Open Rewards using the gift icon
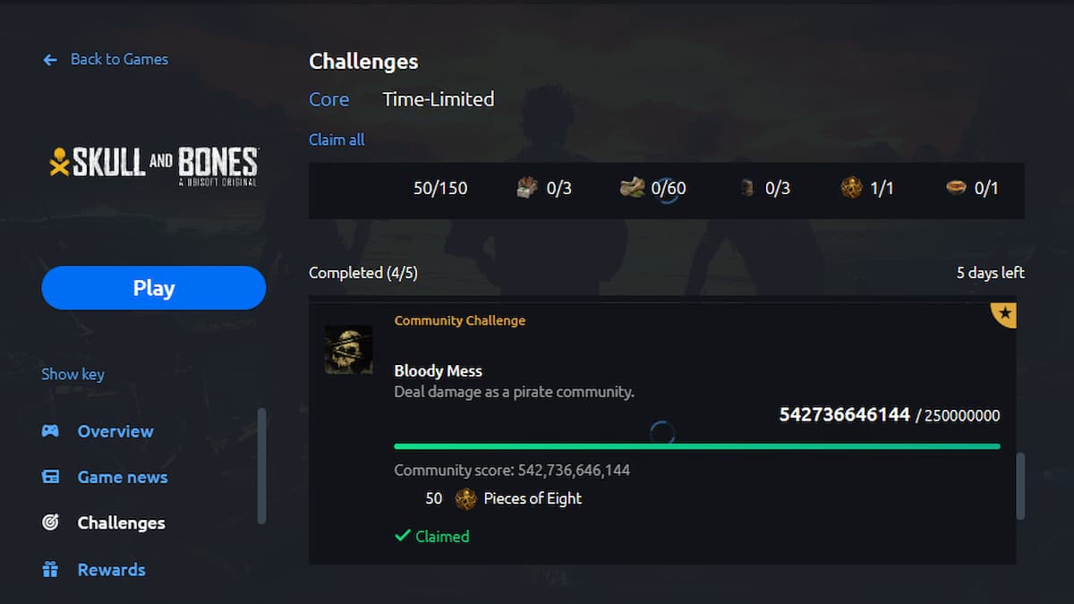The image size is (1074, 604). [50, 569]
